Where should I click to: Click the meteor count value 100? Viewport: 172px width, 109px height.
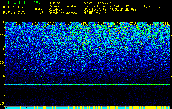tap(40, 13)
